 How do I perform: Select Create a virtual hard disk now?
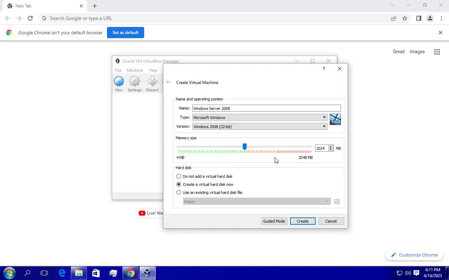point(205,184)
